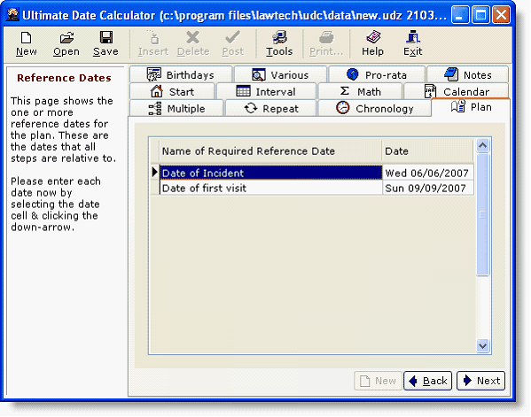Open the Pro-rata tab
The height and width of the screenshot is (417, 531).
click(x=377, y=74)
